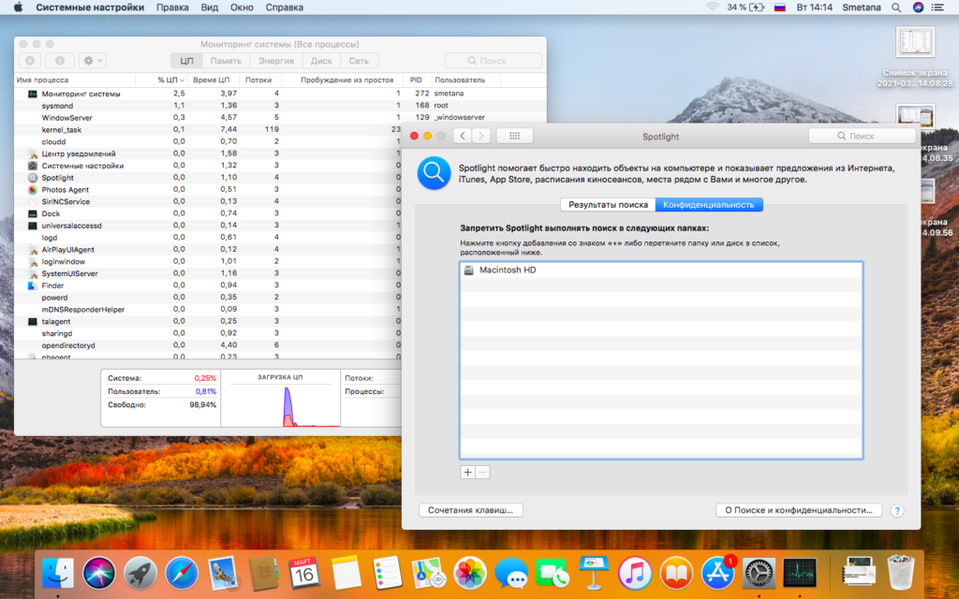
Task: Open the Trash in the Dock
Action: (900, 573)
